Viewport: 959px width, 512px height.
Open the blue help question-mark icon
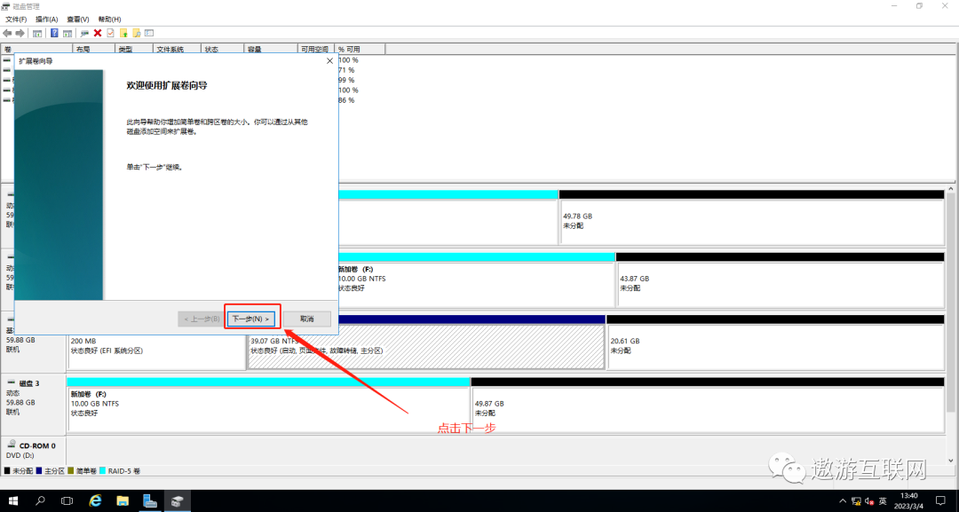(54, 33)
